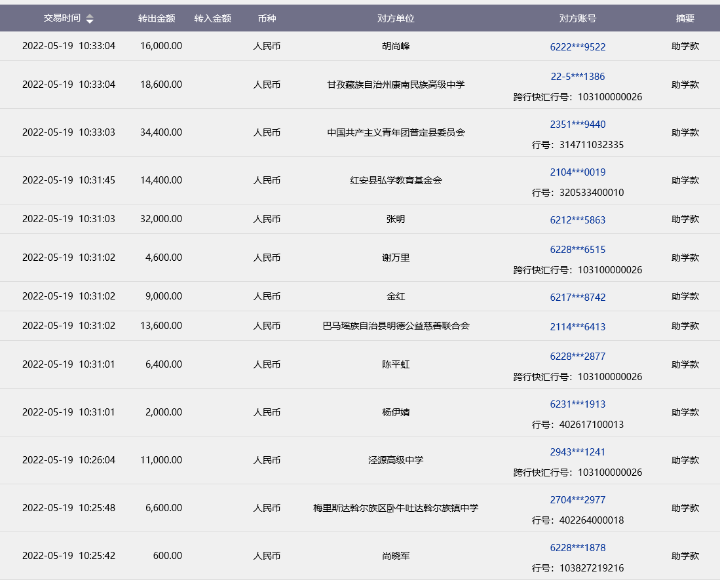Open account link 22-5***1386
The width and height of the screenshot is (720, 580).
tap(577, 77)
